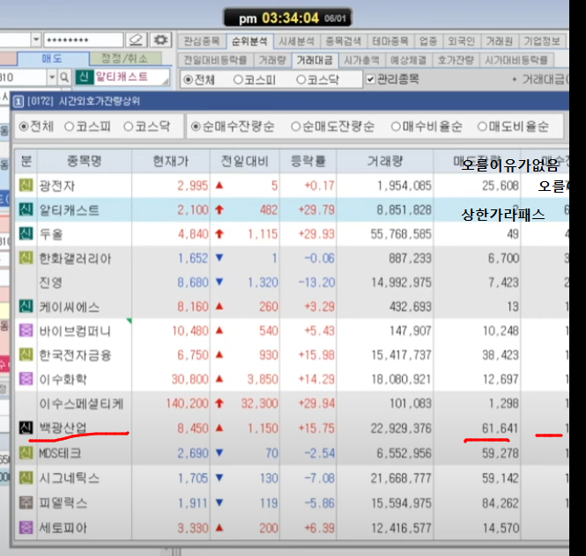
Task: Select the 이수스페셜티케 stock name
Action: click(x=81, y=404)
